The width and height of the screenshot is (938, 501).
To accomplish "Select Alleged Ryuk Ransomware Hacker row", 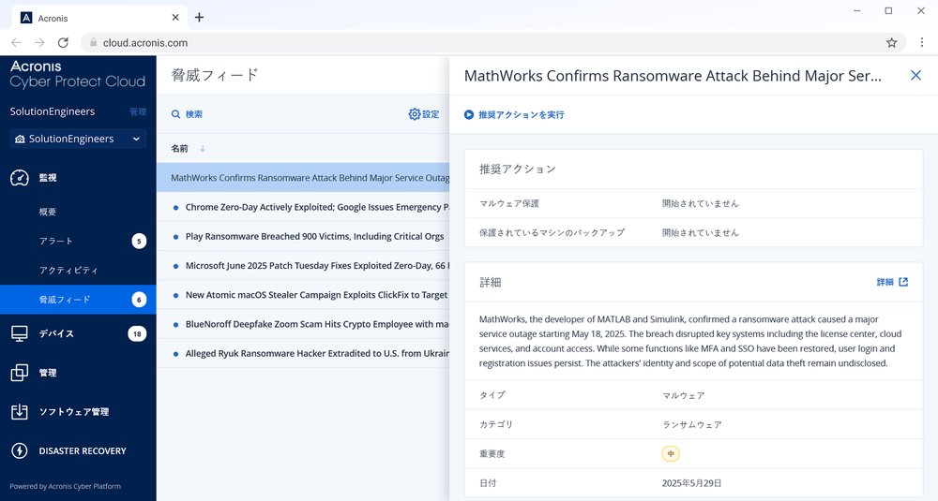I will point(303,353).
